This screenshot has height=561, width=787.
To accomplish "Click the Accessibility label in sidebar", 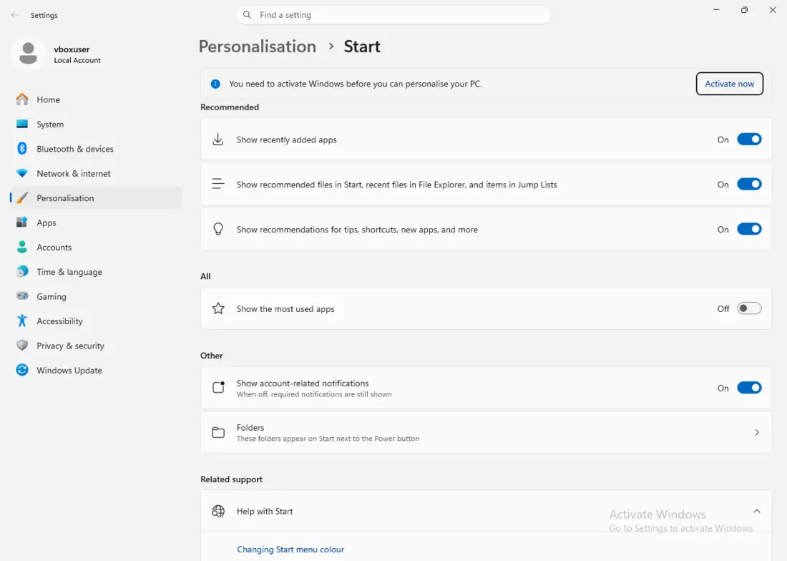I will (x=59, y=321).
